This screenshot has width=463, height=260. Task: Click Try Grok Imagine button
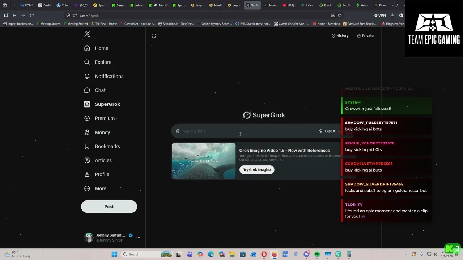tap(257, 170)
